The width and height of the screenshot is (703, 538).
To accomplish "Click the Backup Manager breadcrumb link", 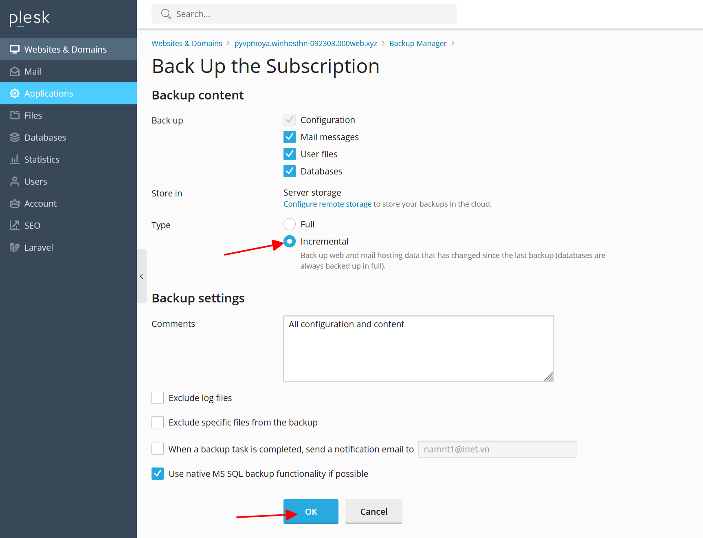I will click(418, 43).
